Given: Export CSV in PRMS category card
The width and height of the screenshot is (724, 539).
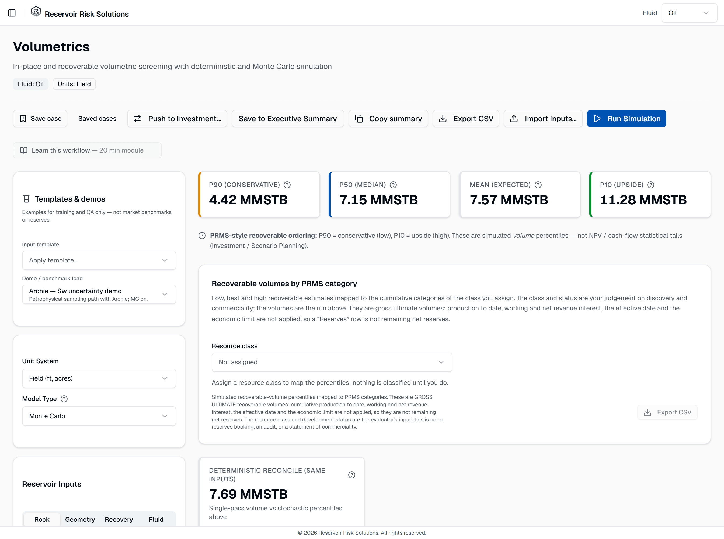Looking at the screenshot, I should (667, 412).
